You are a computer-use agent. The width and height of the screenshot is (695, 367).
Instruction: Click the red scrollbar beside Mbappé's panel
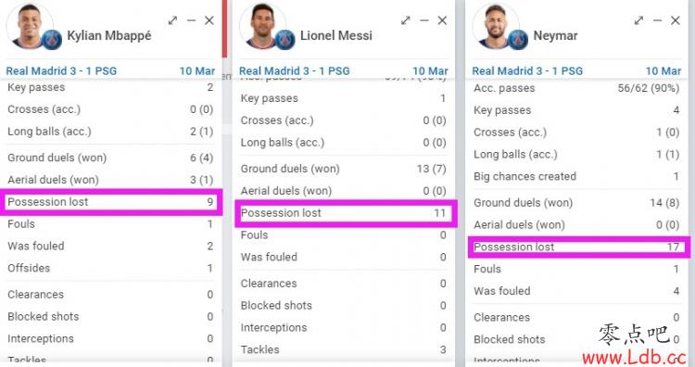tap(224, 29)
